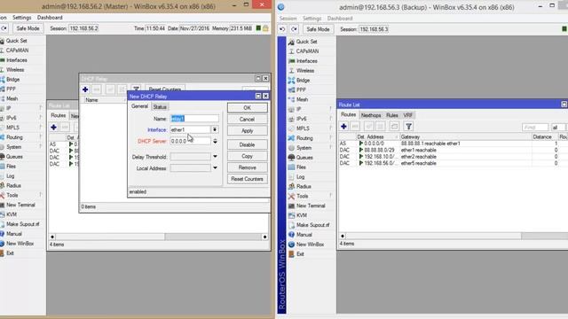The height and width of the screenshot is (319, 568).
Task: Click Redo arrow in Master WinBox toolbar
Action: pos(4,28)
